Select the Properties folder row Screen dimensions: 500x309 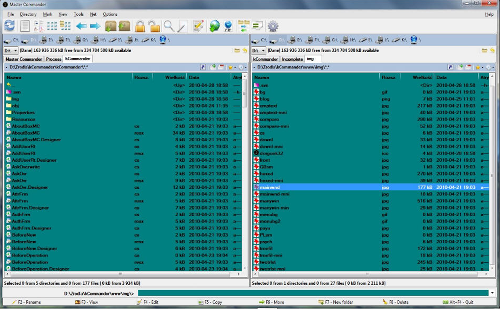(123, 112)
